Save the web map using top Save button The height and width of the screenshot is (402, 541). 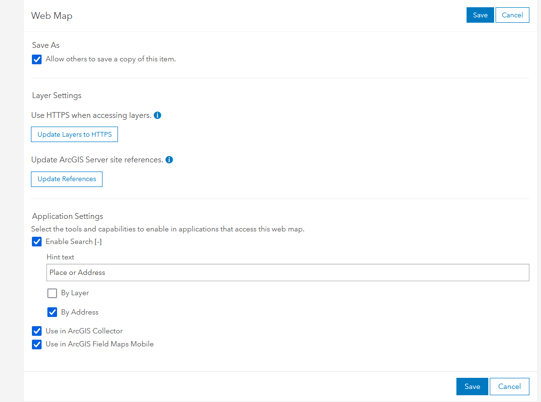tap(480, 15)
